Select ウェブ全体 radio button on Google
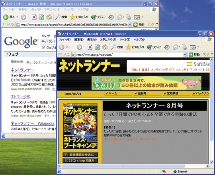This screenshot has width=215, height=175. (43, 47)
